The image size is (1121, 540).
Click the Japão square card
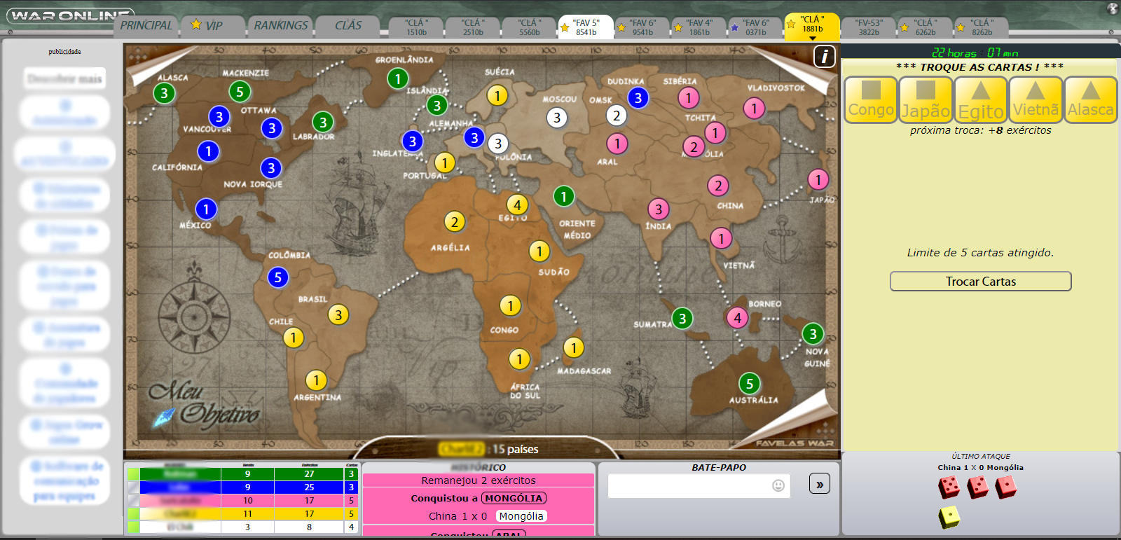click(x=926, y=99)
